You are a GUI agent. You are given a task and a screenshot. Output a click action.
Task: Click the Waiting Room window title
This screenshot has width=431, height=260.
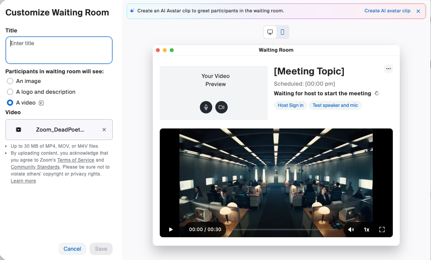(x=276, y=50)
